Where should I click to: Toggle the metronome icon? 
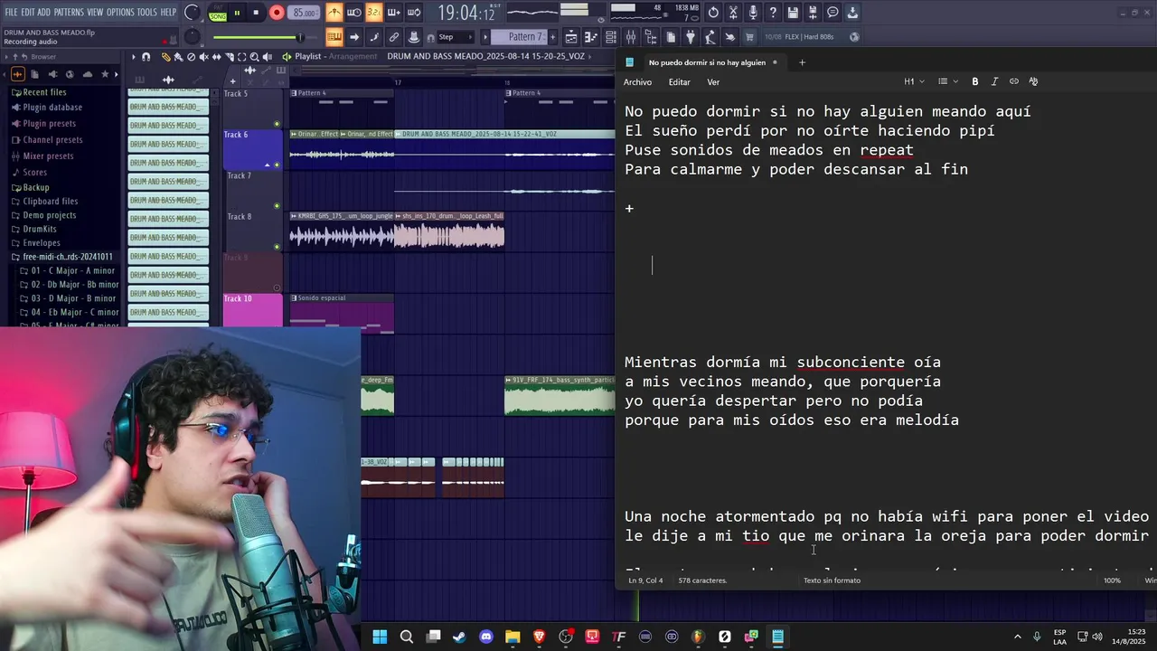334,13
